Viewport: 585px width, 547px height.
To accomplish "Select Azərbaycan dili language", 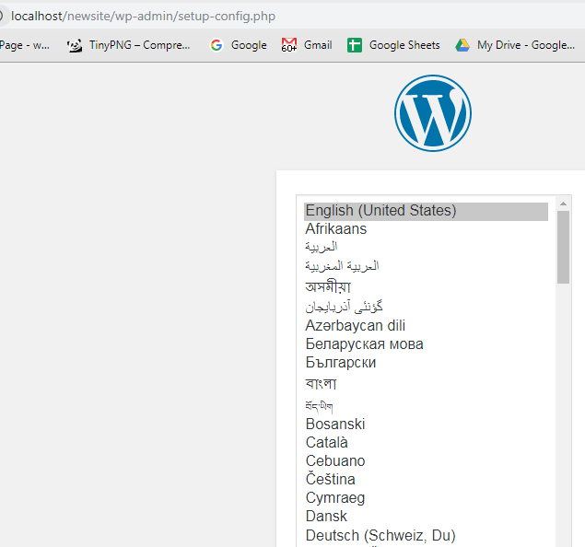I will [x=426, y=325].
